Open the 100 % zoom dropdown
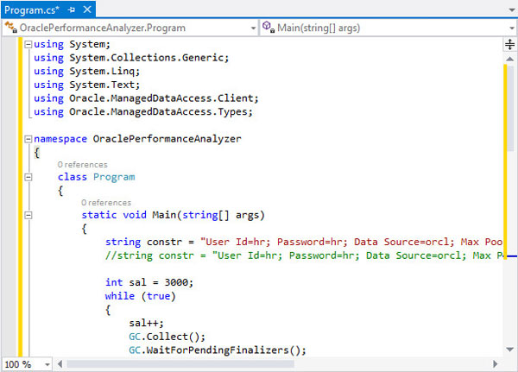The width and height of the screenshot is (518, 372). [47, 365]
